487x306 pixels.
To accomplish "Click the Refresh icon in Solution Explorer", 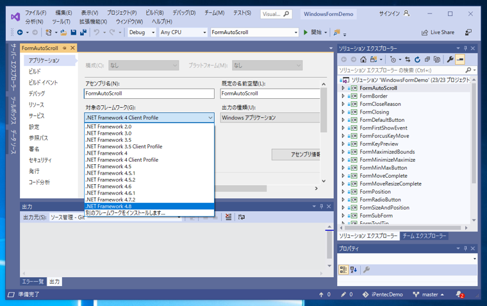I will coord(417,60).
